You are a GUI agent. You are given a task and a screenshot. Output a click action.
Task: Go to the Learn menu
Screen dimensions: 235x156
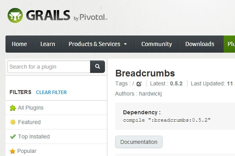pos(47,44)
